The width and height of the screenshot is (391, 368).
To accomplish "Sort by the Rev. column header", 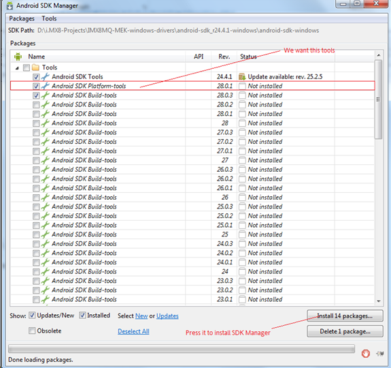I will coord(224,57).
